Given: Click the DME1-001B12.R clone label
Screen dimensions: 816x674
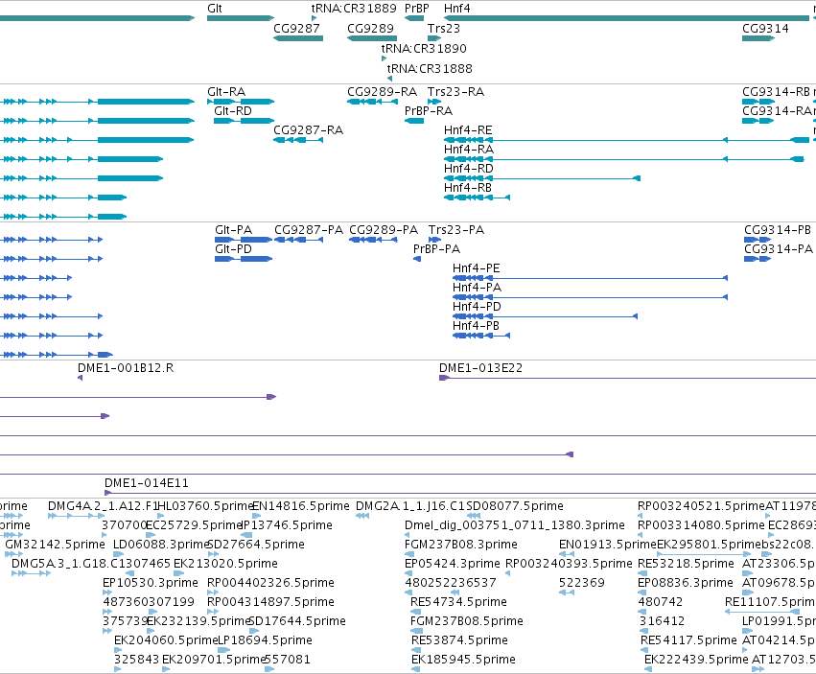Looking at the screenshot, I should pyautogui.click(x=126, y=368).
